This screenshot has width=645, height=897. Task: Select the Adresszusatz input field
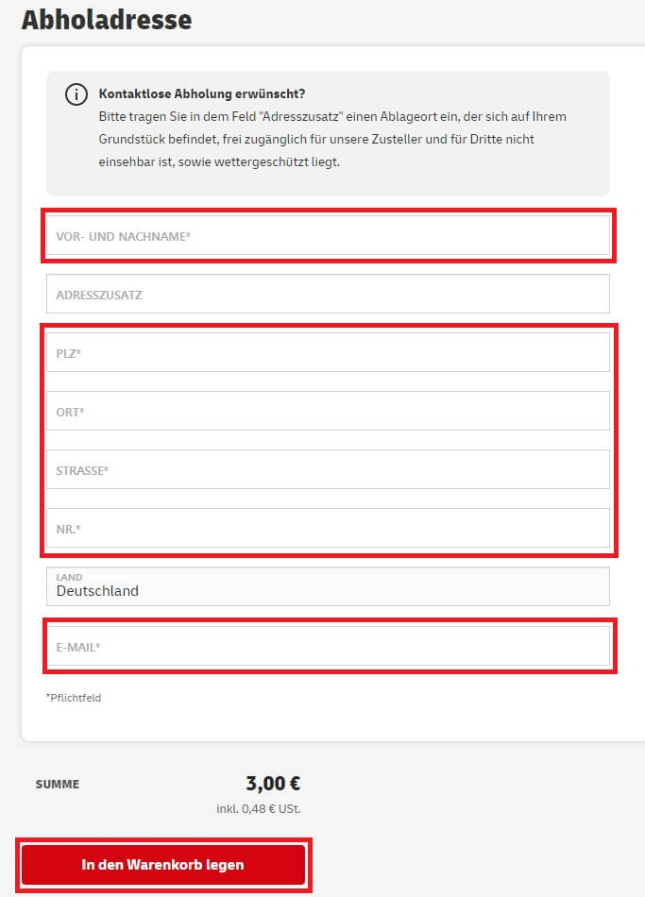tap(328, 294)
